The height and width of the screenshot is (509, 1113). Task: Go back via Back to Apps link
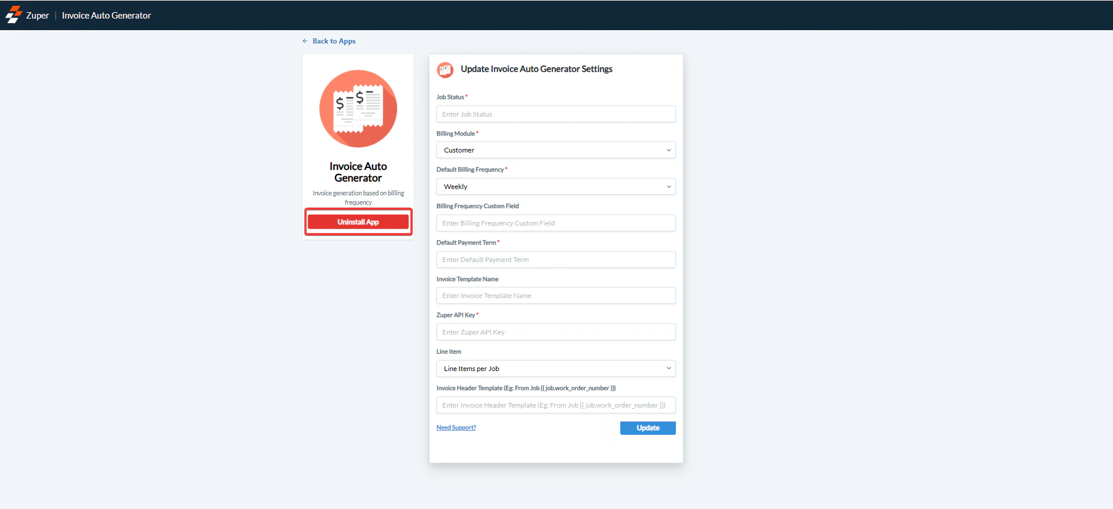334,41
